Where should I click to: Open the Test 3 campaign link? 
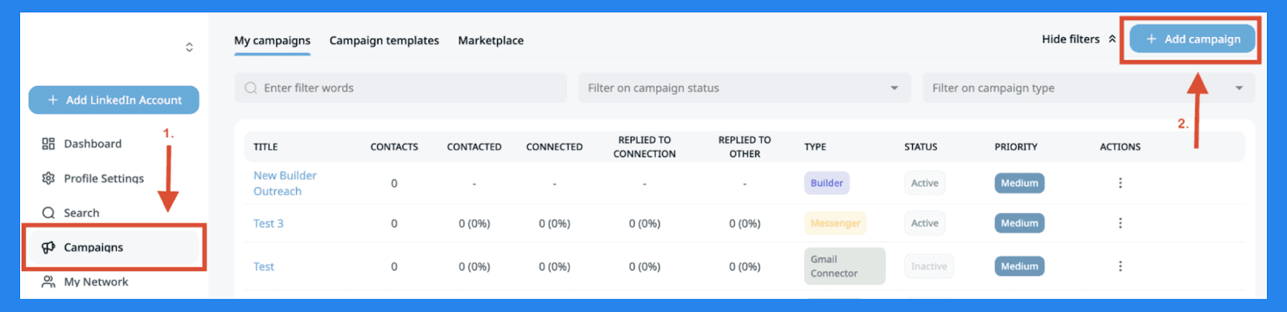click(x=269, y=223)
